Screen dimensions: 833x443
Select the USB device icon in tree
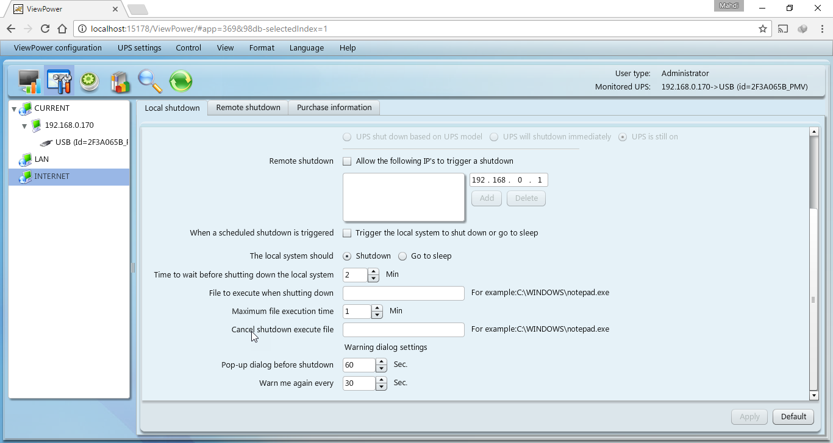coord(46,142)
